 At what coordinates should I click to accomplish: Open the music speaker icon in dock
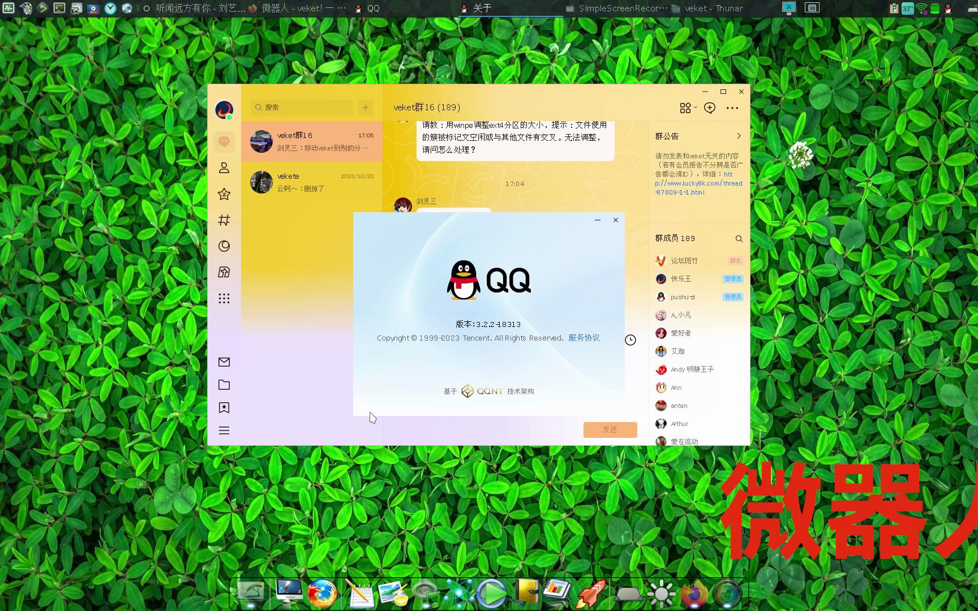pos(426,593)
